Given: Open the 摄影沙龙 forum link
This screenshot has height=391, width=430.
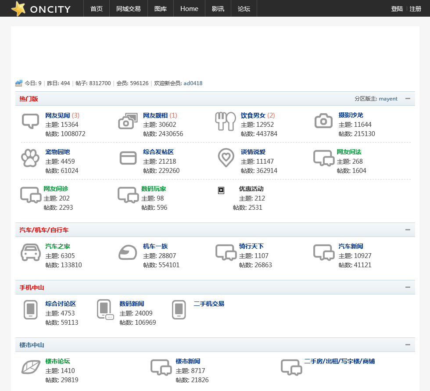Looking at the screenshot, I should point(351,115).
